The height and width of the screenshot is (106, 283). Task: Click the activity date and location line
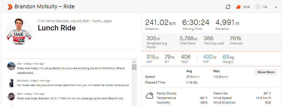(x=75, y=21)
